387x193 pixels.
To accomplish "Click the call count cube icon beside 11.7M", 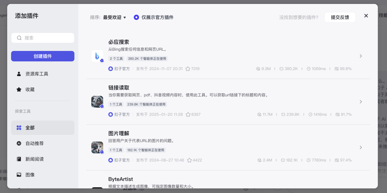I will pos(259,114).
